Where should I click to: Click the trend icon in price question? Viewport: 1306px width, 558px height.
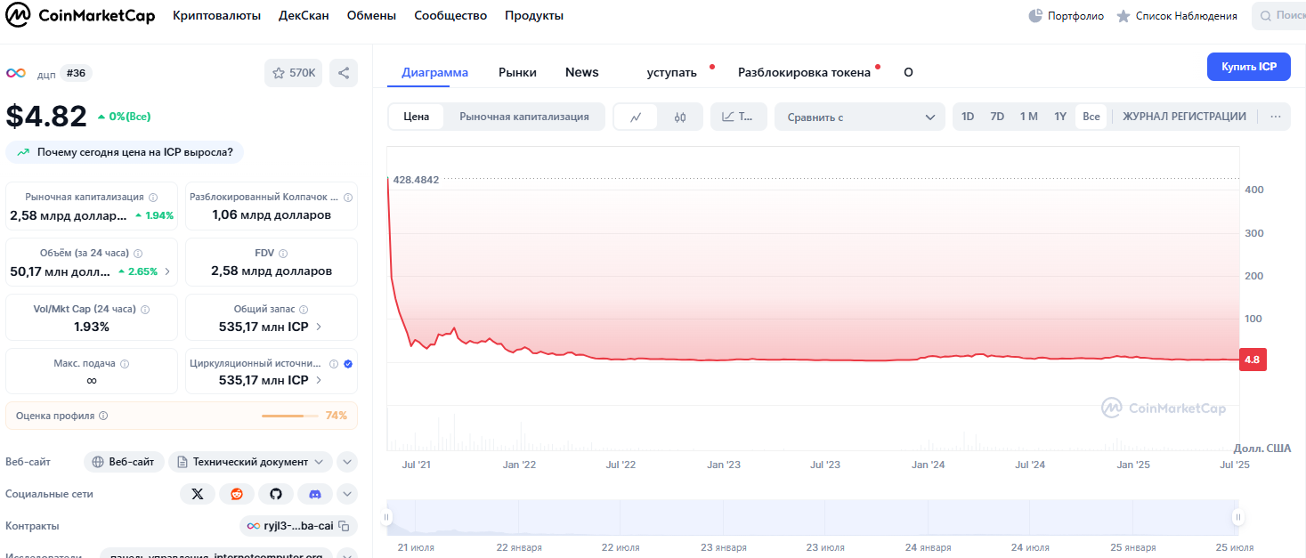click(22, 152)
